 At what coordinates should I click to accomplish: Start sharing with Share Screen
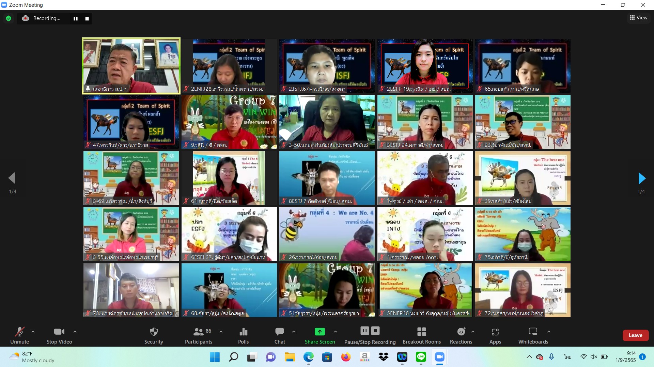point(320,335)
